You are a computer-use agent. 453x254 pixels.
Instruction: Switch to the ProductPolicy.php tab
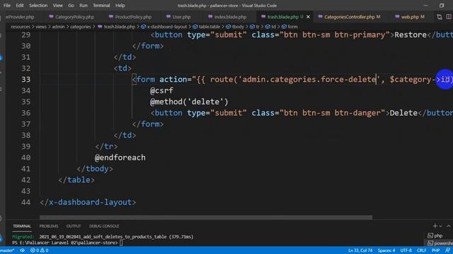point(130,17)
